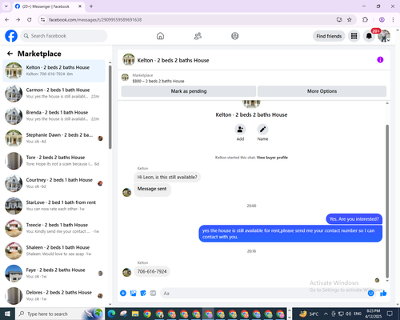Go back from Marketplace with arrow
Screen dimensions: 400x320
10,54
